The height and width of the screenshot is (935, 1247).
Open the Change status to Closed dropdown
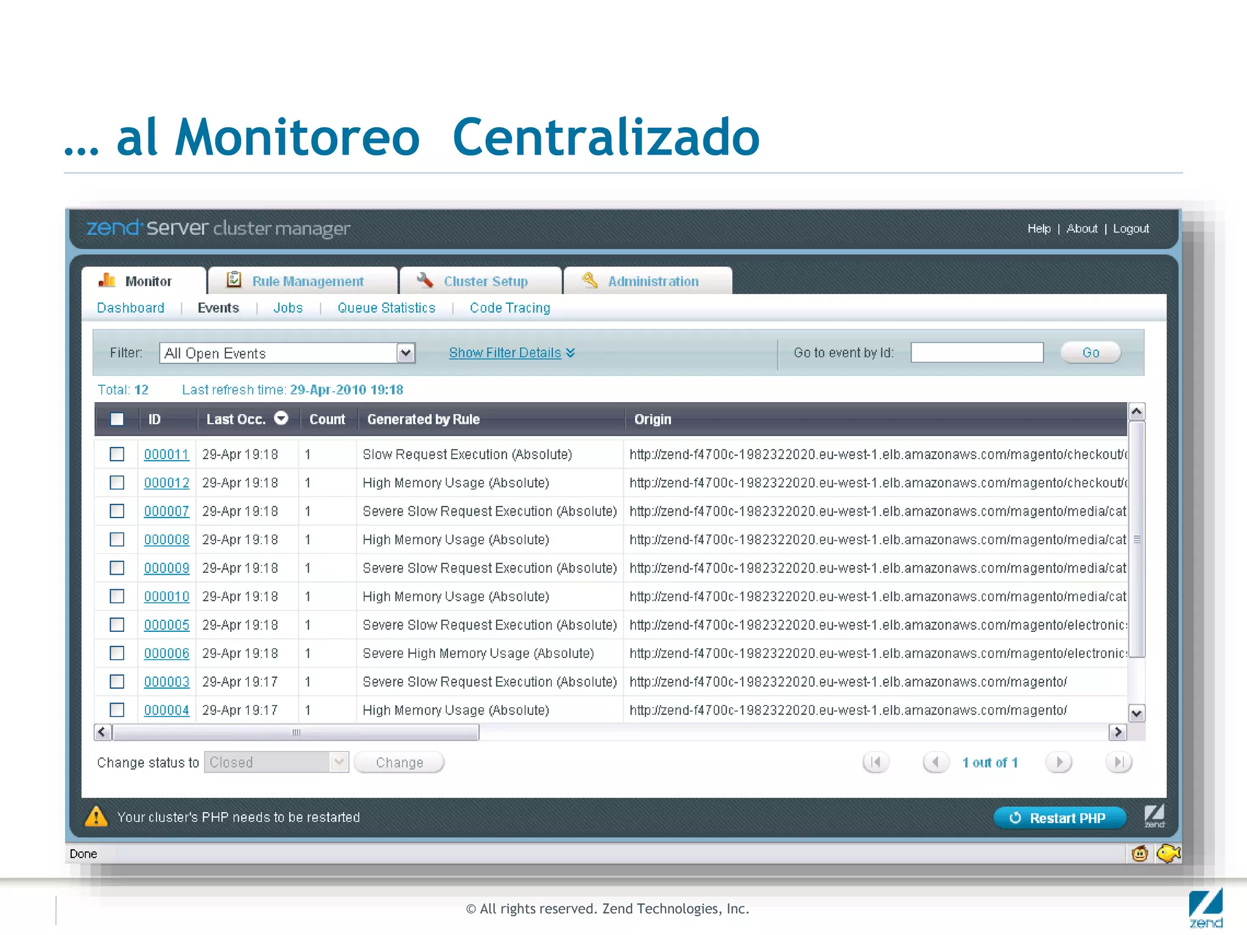coord(276,762)
